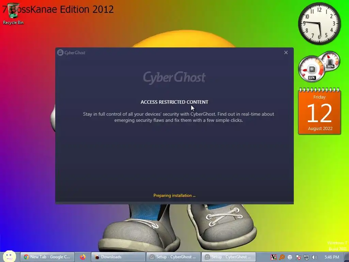Click the gray smiley face tray icon
The height and width of the screenshot is (262, 349).
point(290,257)
